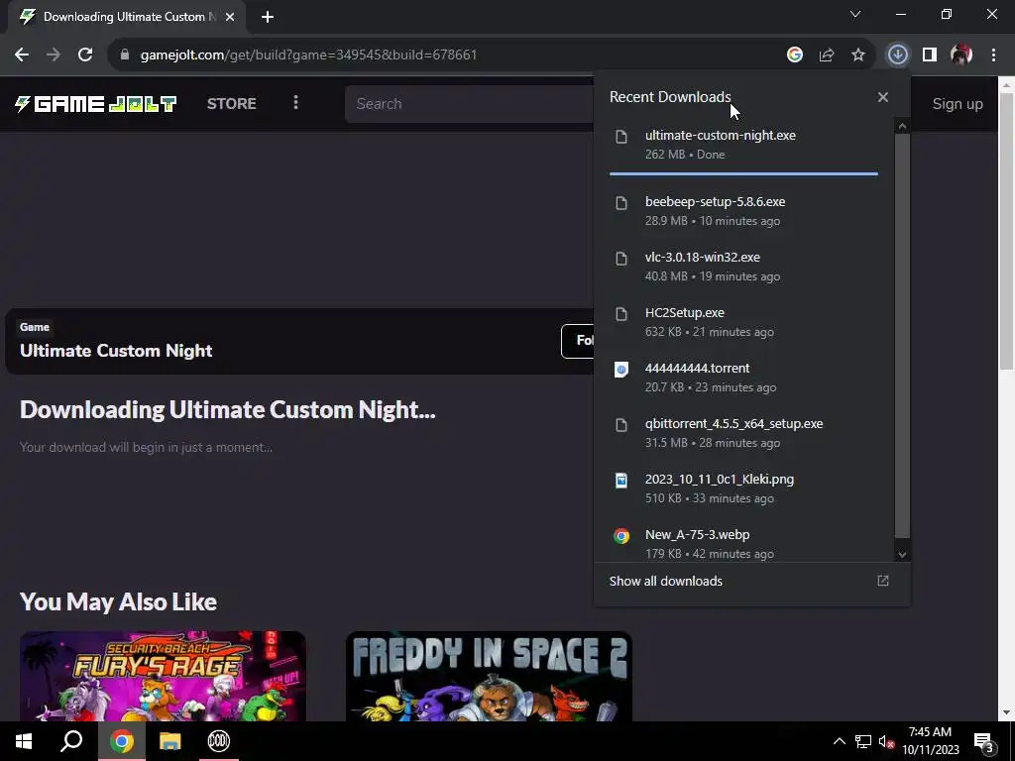This screenshot has height=761, width=1015.
Task: Open downloads page via external-link icon
Action: (882, 581)
